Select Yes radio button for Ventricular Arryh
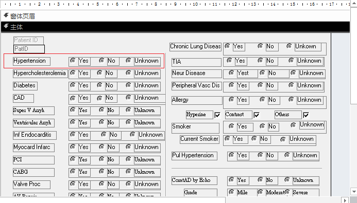The width and height of the screenshot is (357, 203). (x=73, y=122)
